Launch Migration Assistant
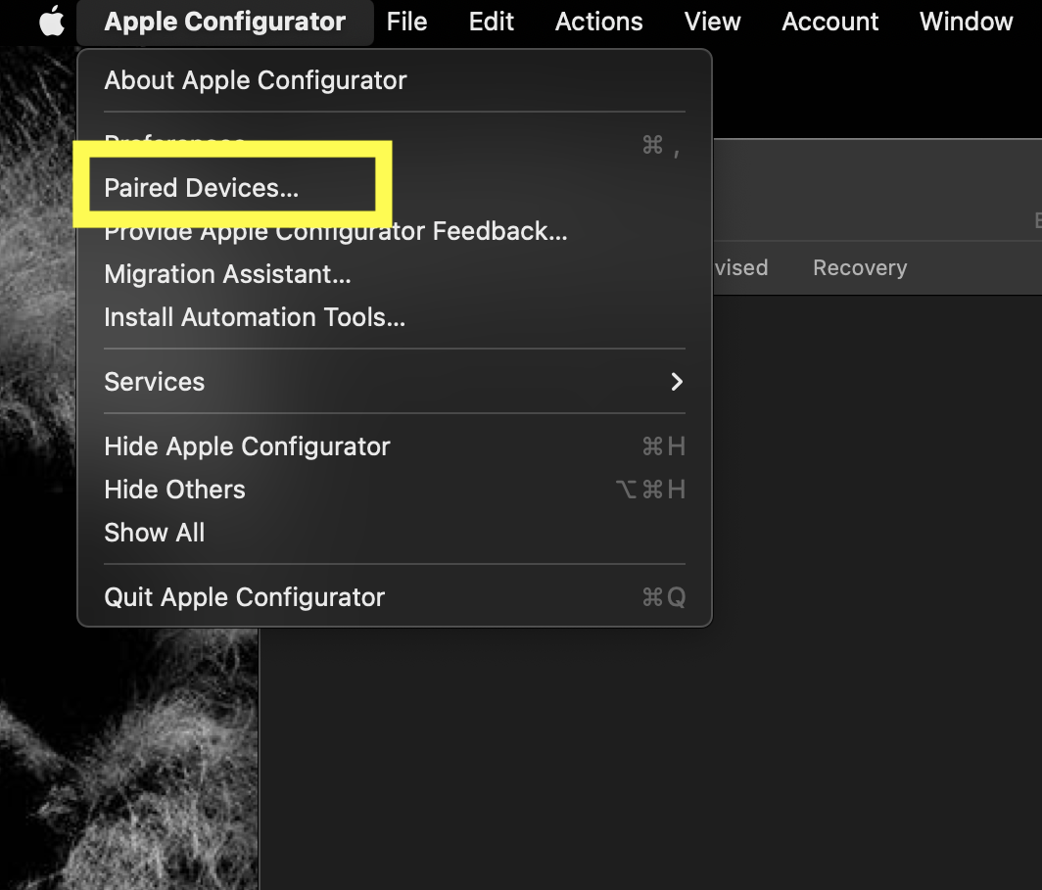This screenshot has width=1042, height=890. 227,274
